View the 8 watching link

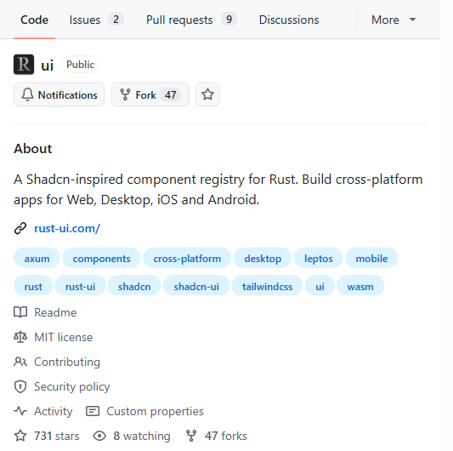(x=142, y=436)
